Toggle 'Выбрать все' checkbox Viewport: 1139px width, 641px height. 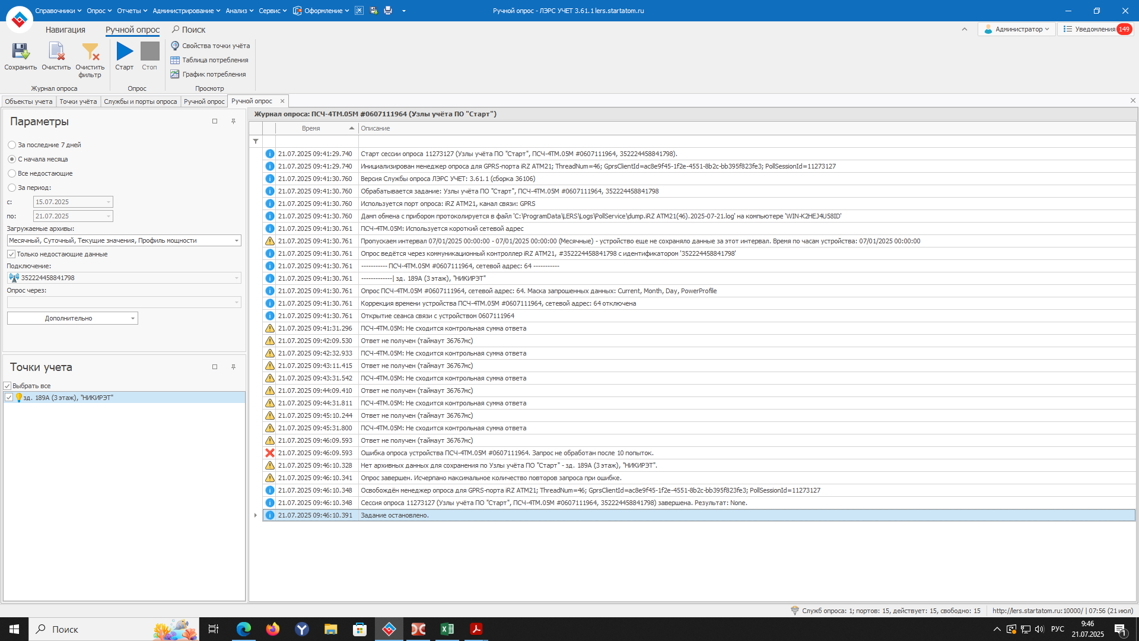pyautogui.click(x=8, y=386)
